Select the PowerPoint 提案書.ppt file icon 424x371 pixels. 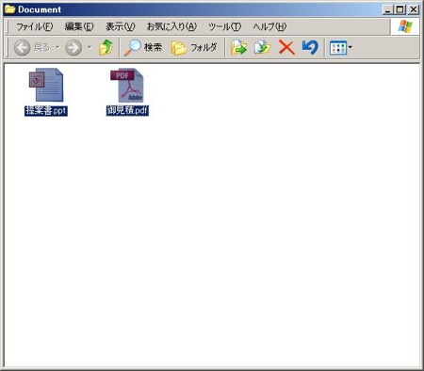46,85
